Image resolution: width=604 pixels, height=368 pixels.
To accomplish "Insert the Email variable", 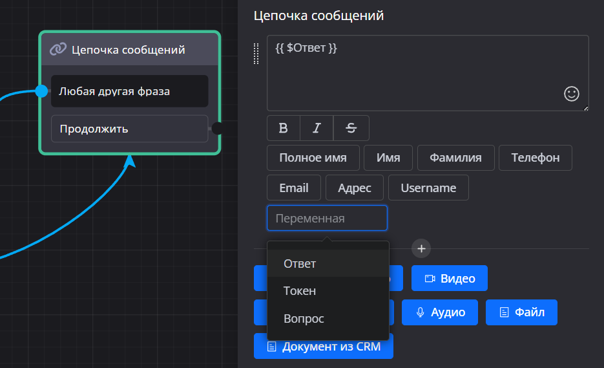I will pos(293,188).
